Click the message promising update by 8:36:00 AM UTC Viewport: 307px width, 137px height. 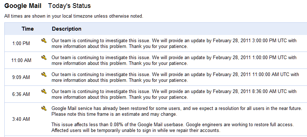point(174,94)
